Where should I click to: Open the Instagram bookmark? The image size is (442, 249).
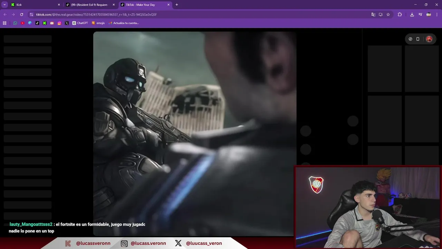[x=59, y=23]
